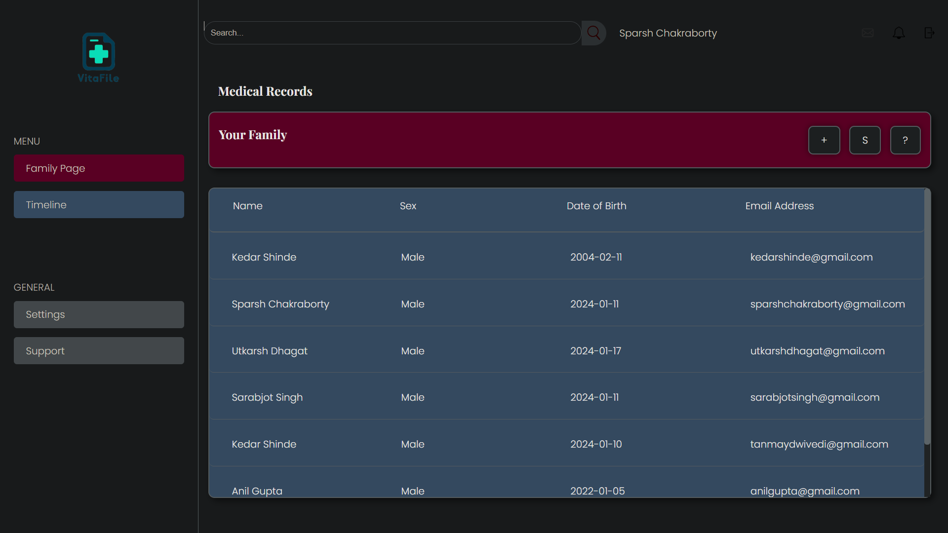Open the Support page

[99, 351]
